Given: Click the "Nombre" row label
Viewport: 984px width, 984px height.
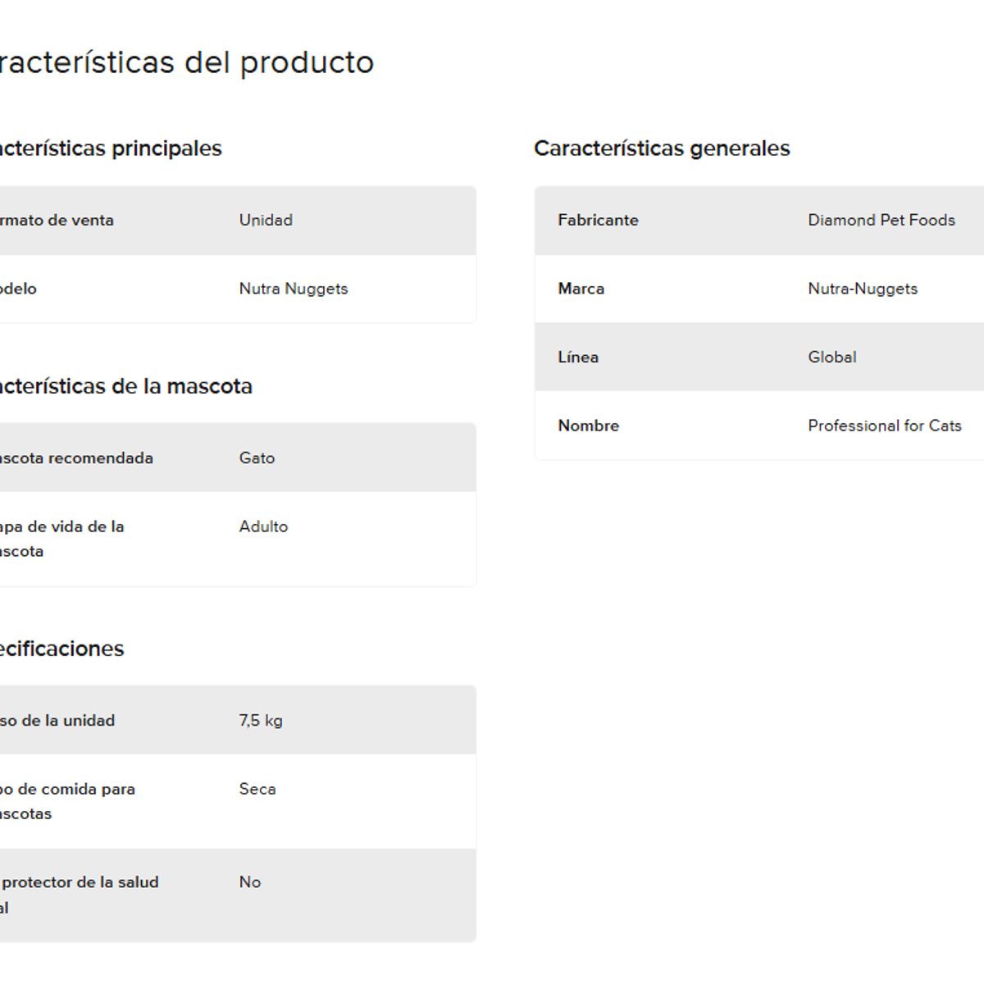Looking at the screenshot, I should [x=588, y=426].
